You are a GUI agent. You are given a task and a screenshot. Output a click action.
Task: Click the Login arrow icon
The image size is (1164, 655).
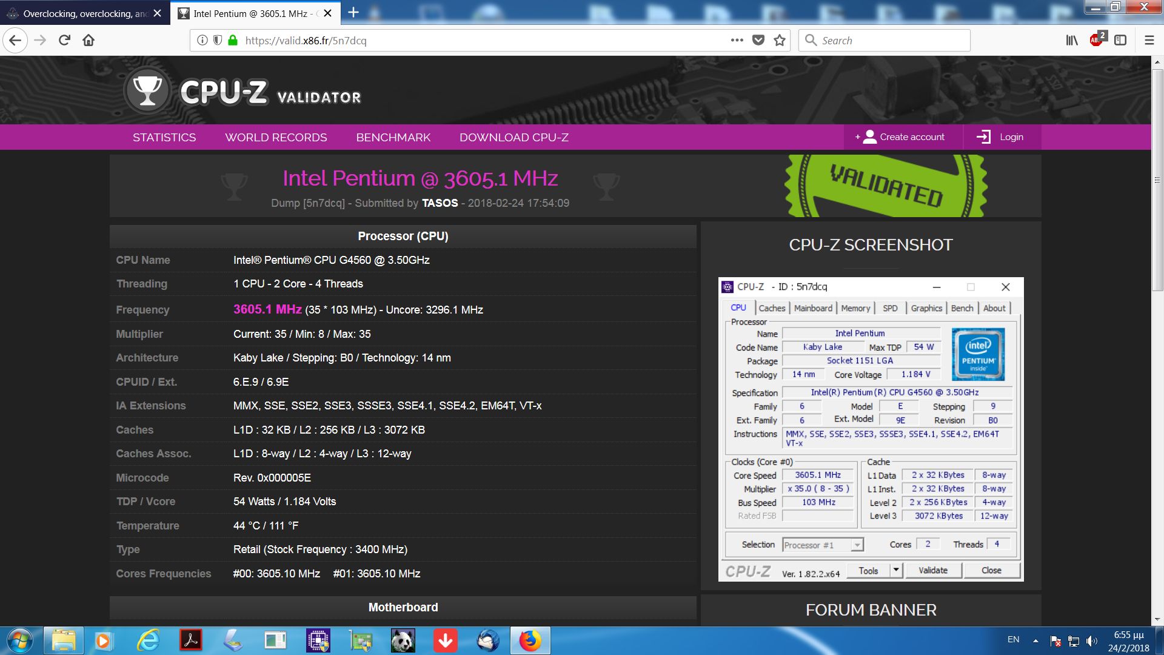(983, 137)
